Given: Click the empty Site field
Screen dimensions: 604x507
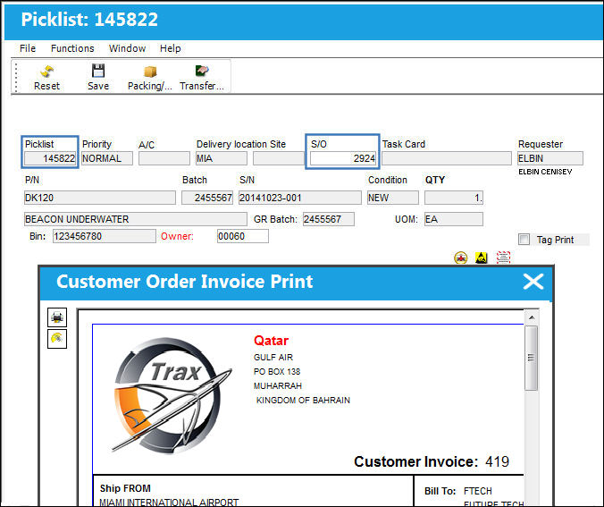Looking at the screenshot, I should point(279,158).
